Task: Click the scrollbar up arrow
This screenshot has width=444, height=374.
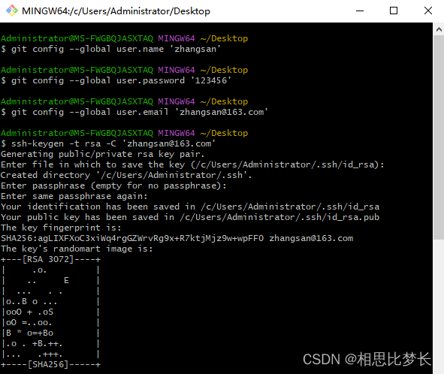Action: pos(439,29)
